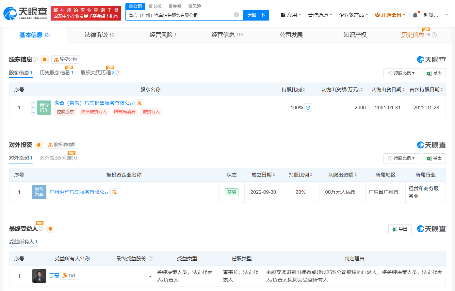This screenshot has width=455, height=291.
Task: Click structure icon next to 广州悦华汽车服务有限公司
Action: point(114,192)
